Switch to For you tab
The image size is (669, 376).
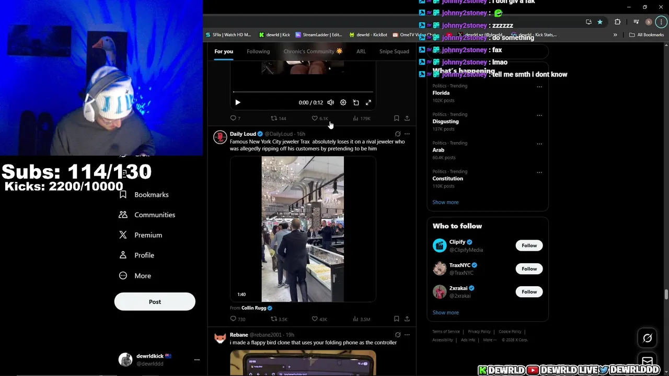click(224, 51)
